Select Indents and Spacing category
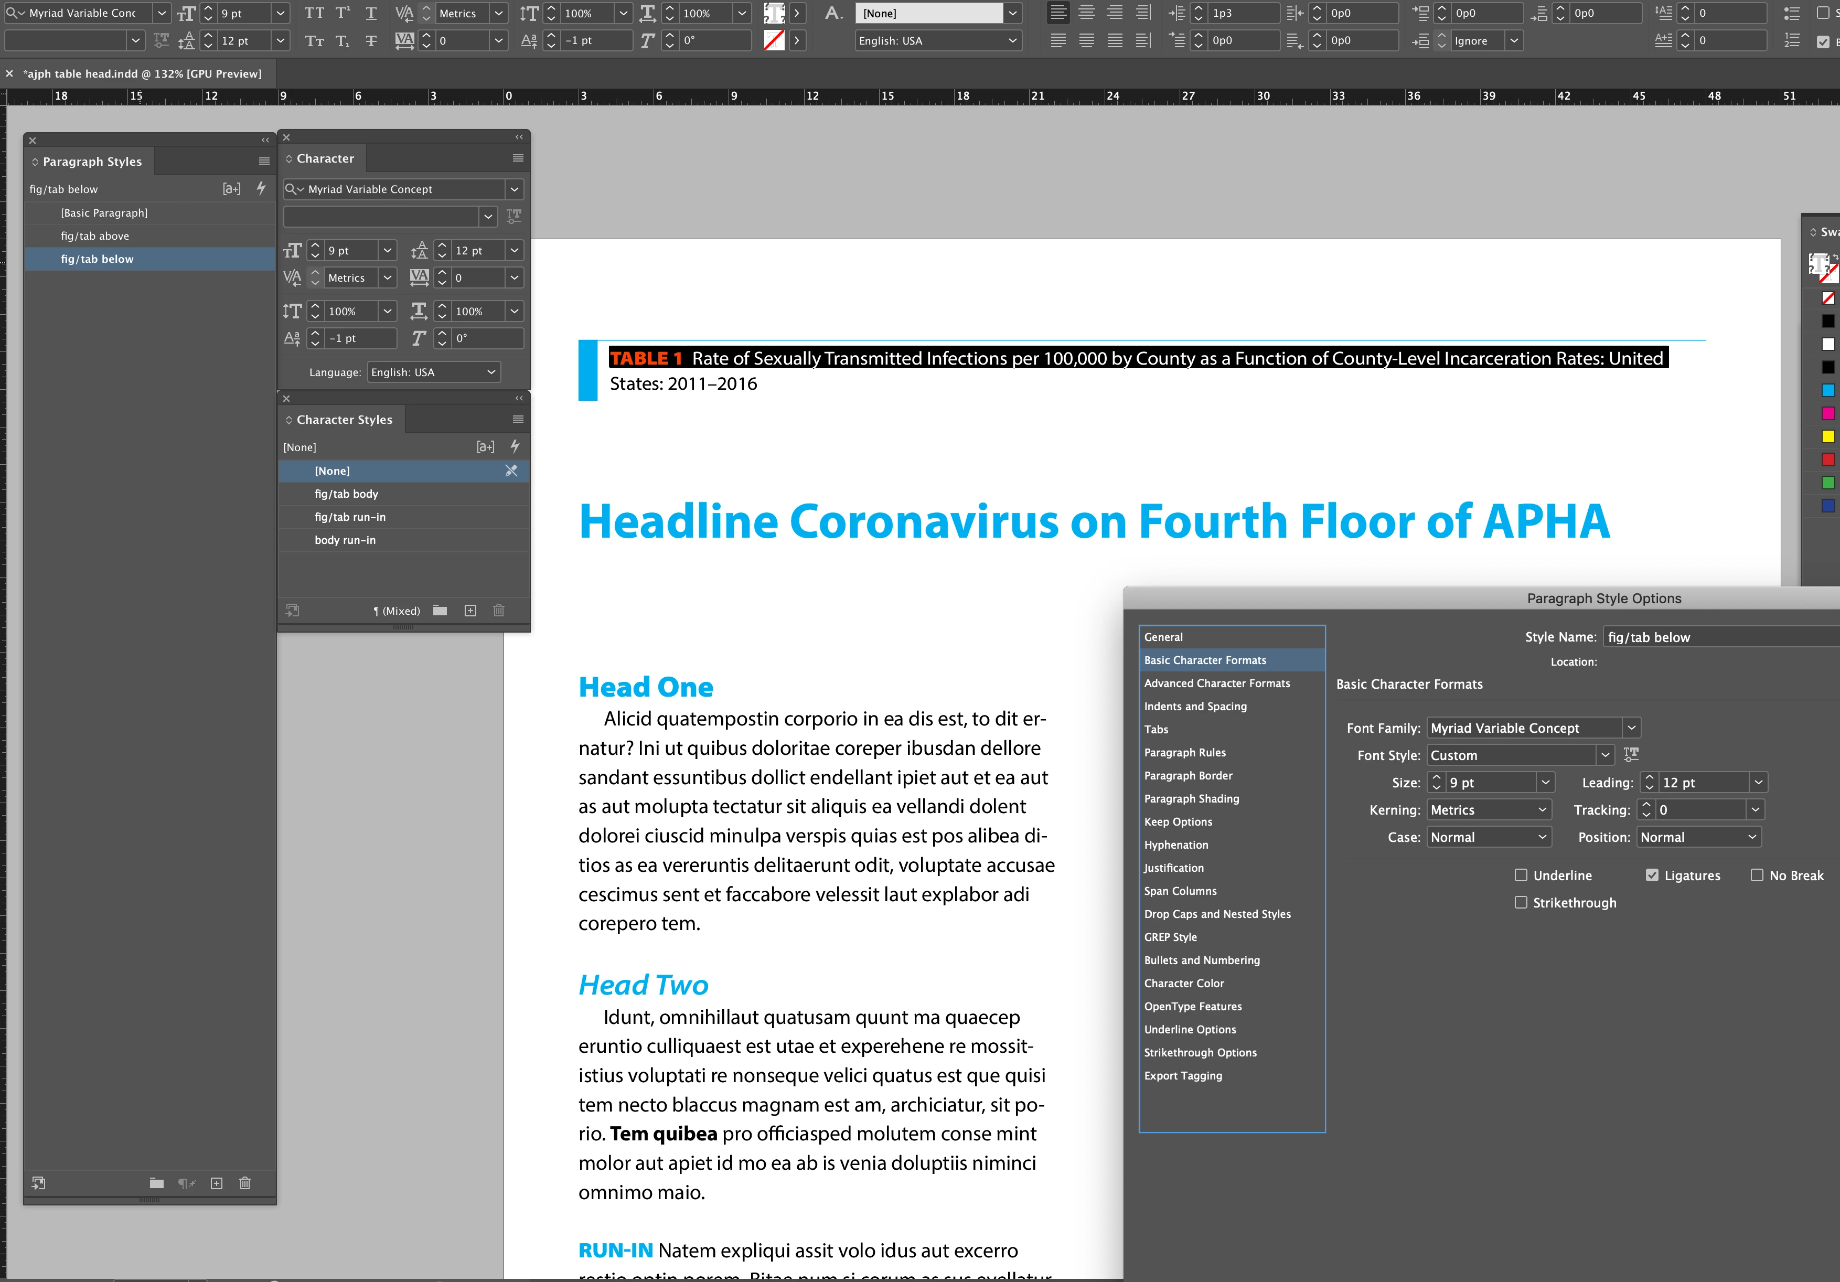Screen dimensions: 1840x1282 (x=1195, y=706)
